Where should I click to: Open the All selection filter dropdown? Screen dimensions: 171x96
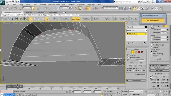click(x=27, y=8)
